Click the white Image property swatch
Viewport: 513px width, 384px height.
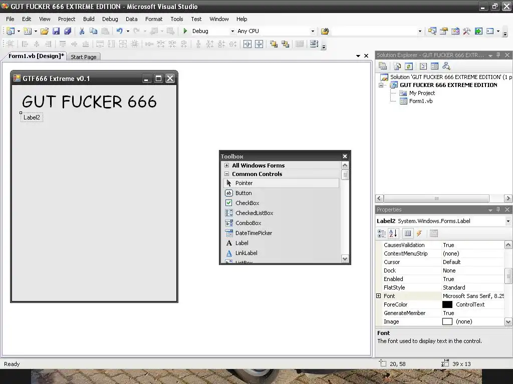(x=447, y=321)
